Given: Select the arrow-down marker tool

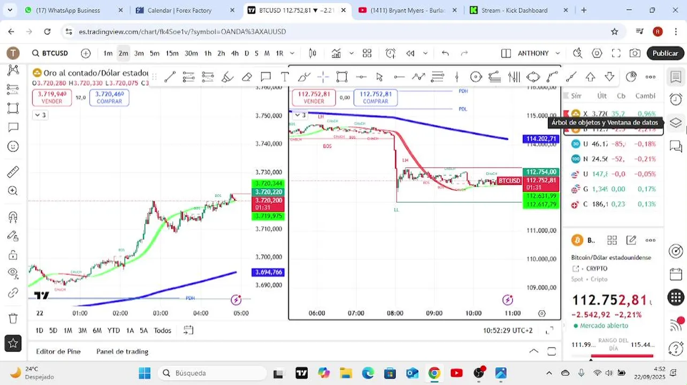Looking at the screenshot, I should click(x=609, y=77).
